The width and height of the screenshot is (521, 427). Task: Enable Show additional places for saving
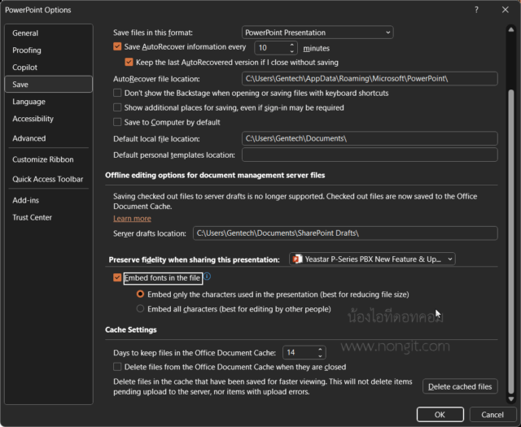point(117,107)
